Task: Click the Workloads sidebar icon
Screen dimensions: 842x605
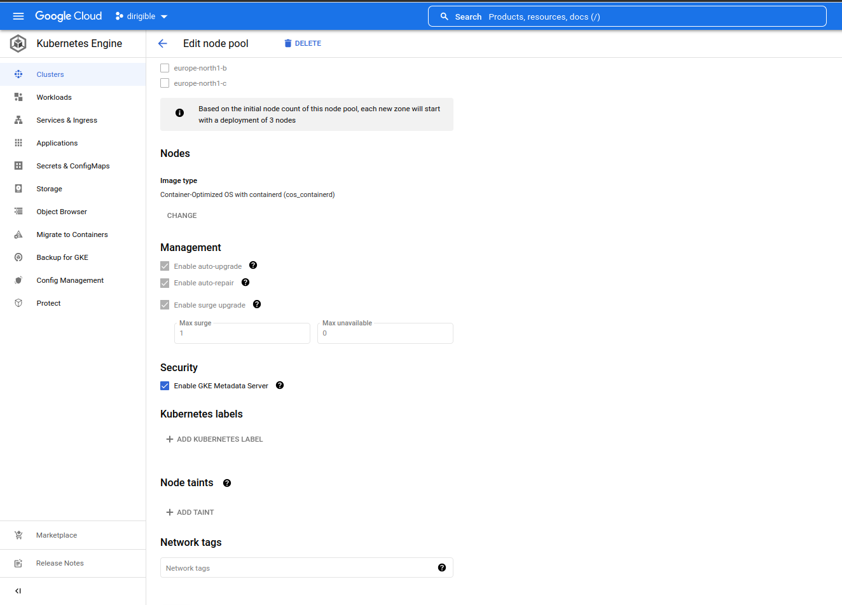Action: coord(18,97)
